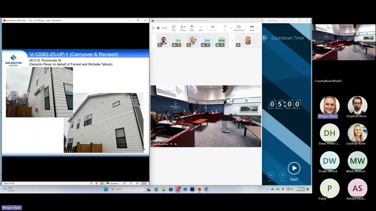The image size is (376, 211).
Task: Show the People list in Teams
Action: click(x=183, y=28)
